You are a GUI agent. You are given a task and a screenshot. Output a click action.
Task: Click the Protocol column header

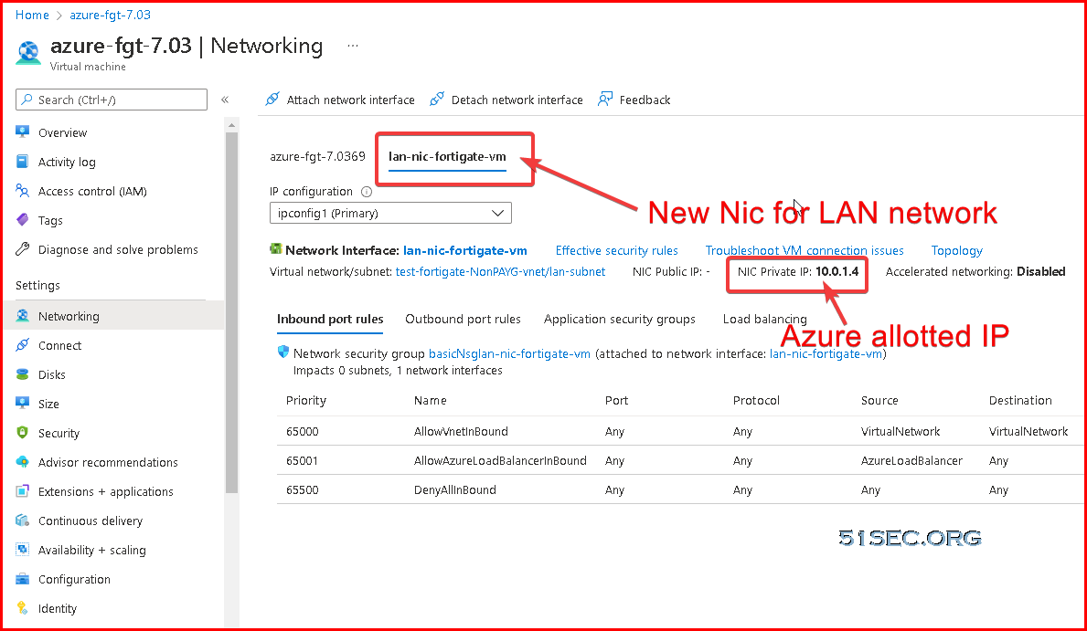(756, 400)
